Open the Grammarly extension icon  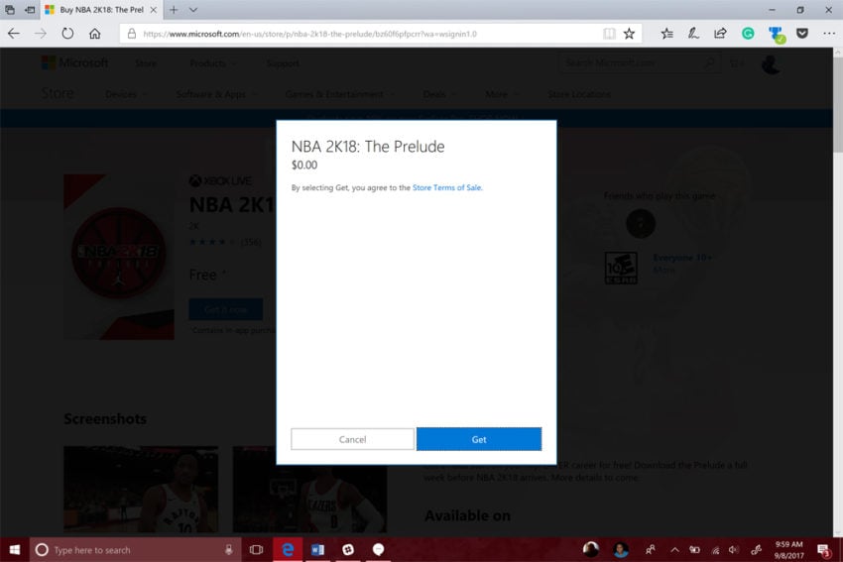748,34
